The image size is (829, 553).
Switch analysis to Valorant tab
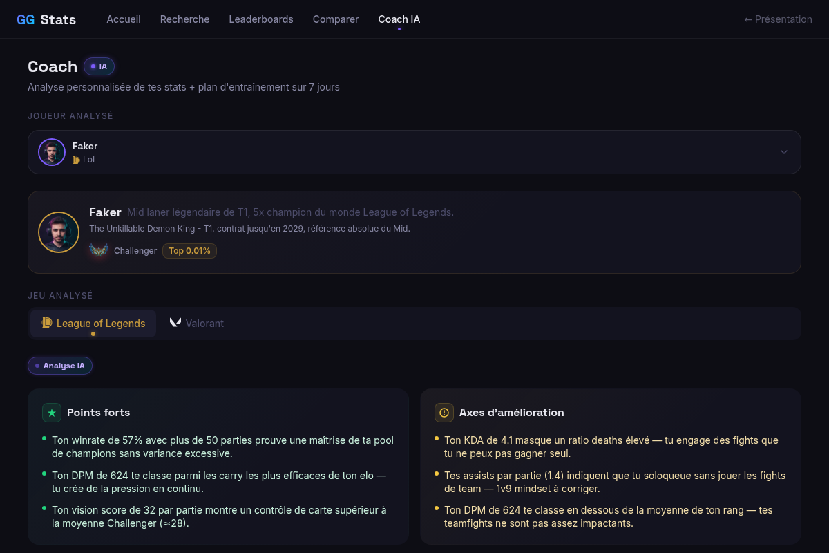(x=197, y=324)
